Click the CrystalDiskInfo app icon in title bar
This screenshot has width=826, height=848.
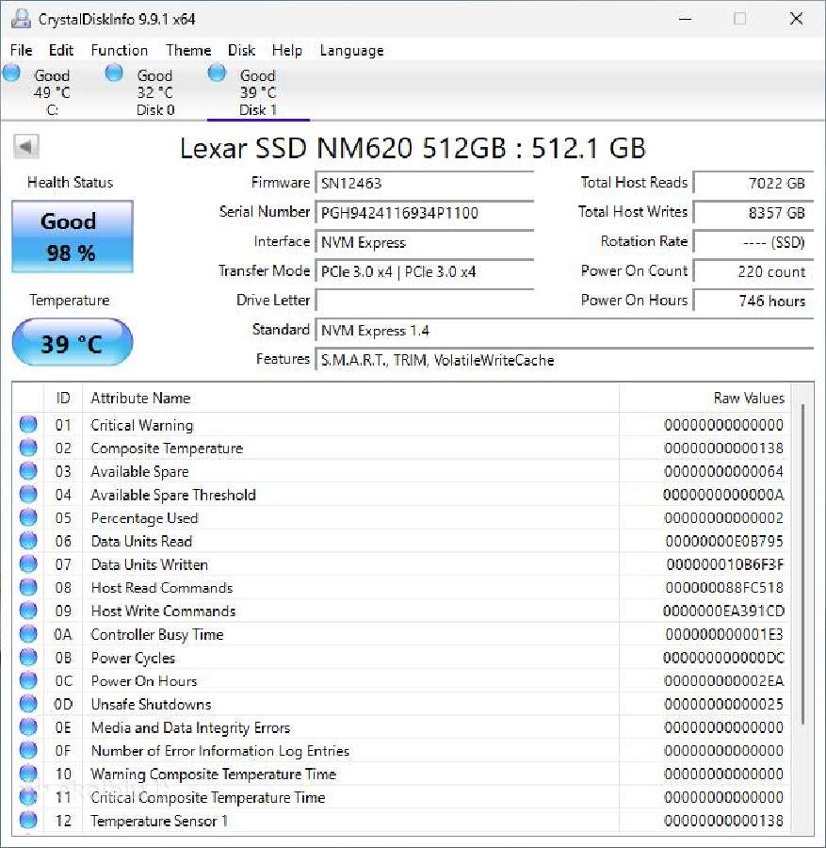(21, 19)
